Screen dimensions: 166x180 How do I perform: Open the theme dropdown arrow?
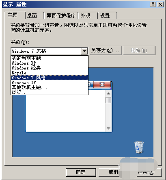click(84, 51)
